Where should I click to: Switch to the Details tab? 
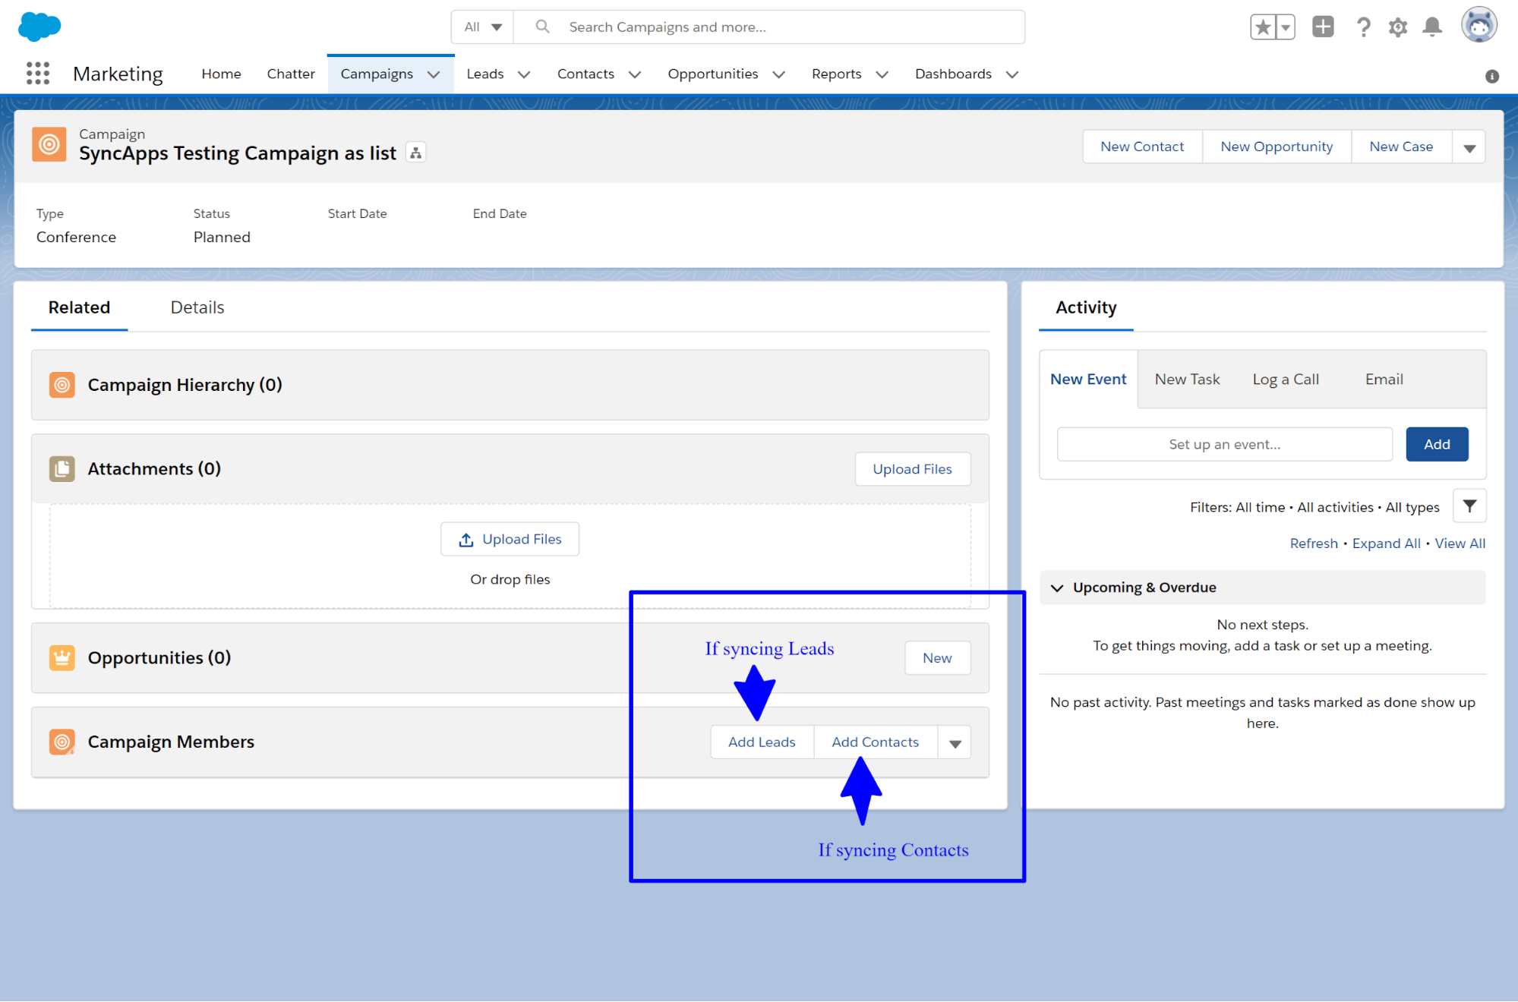(x=197, y=307)
